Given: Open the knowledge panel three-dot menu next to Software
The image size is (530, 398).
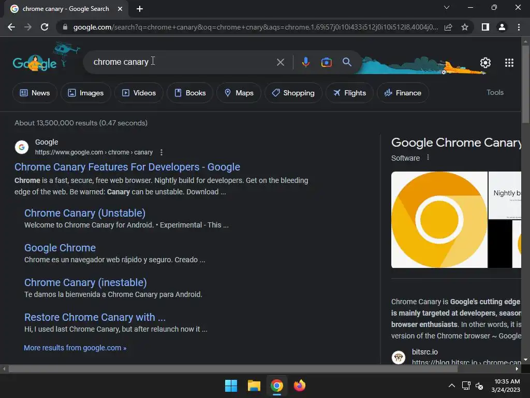Looking at the screenshot, I should pyautogui.click(x=428, y=158).
